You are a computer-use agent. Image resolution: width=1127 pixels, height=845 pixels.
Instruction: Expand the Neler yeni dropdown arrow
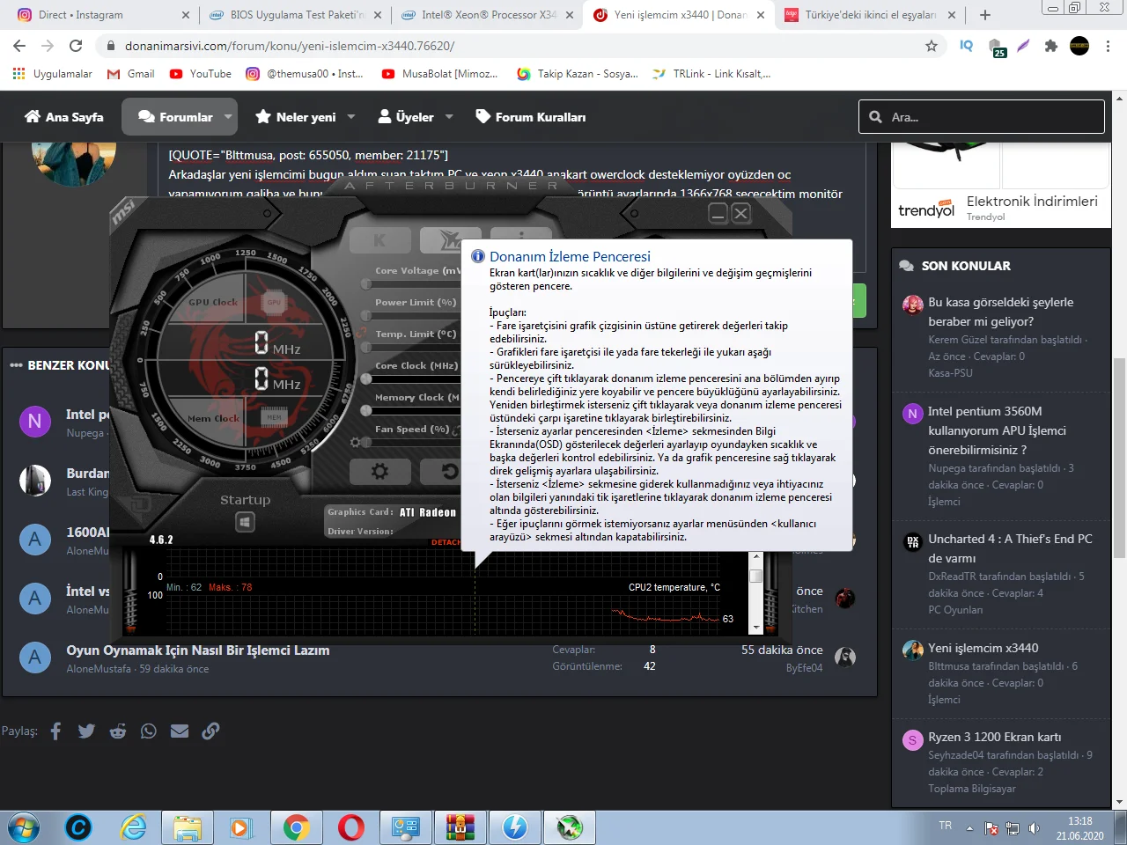(x=351, y=116)
